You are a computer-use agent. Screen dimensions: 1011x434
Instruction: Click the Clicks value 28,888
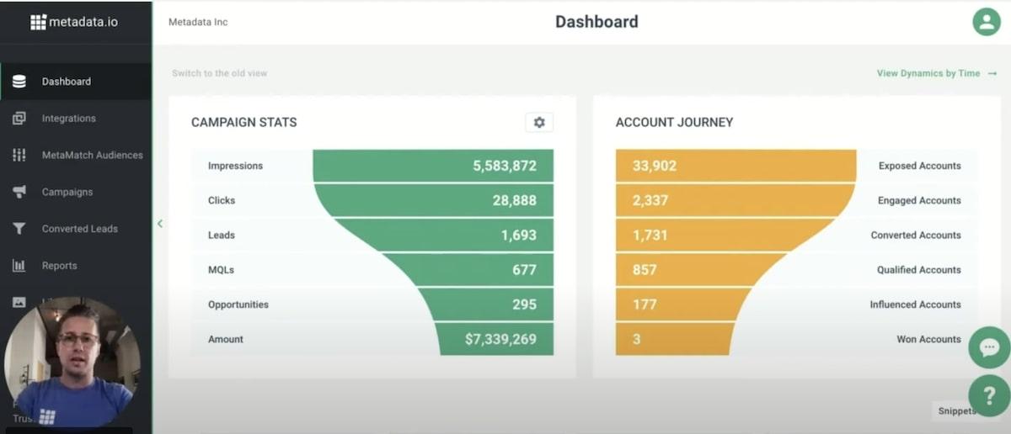[x=515, y=200]
